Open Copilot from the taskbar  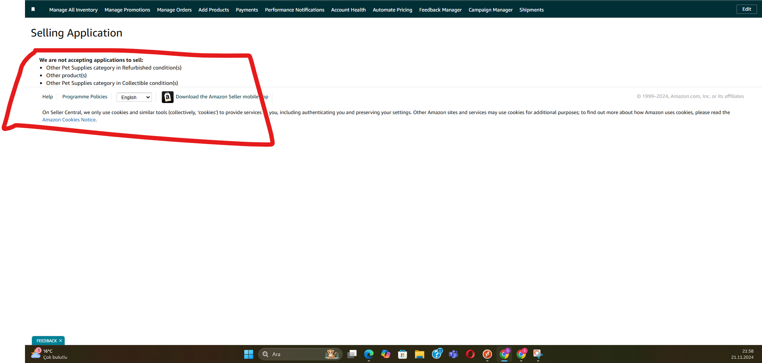386,354
